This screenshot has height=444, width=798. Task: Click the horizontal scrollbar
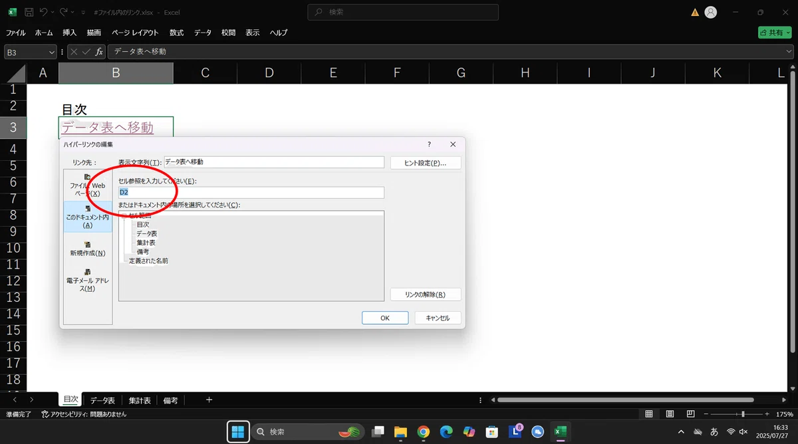click(x=625, y=400)
